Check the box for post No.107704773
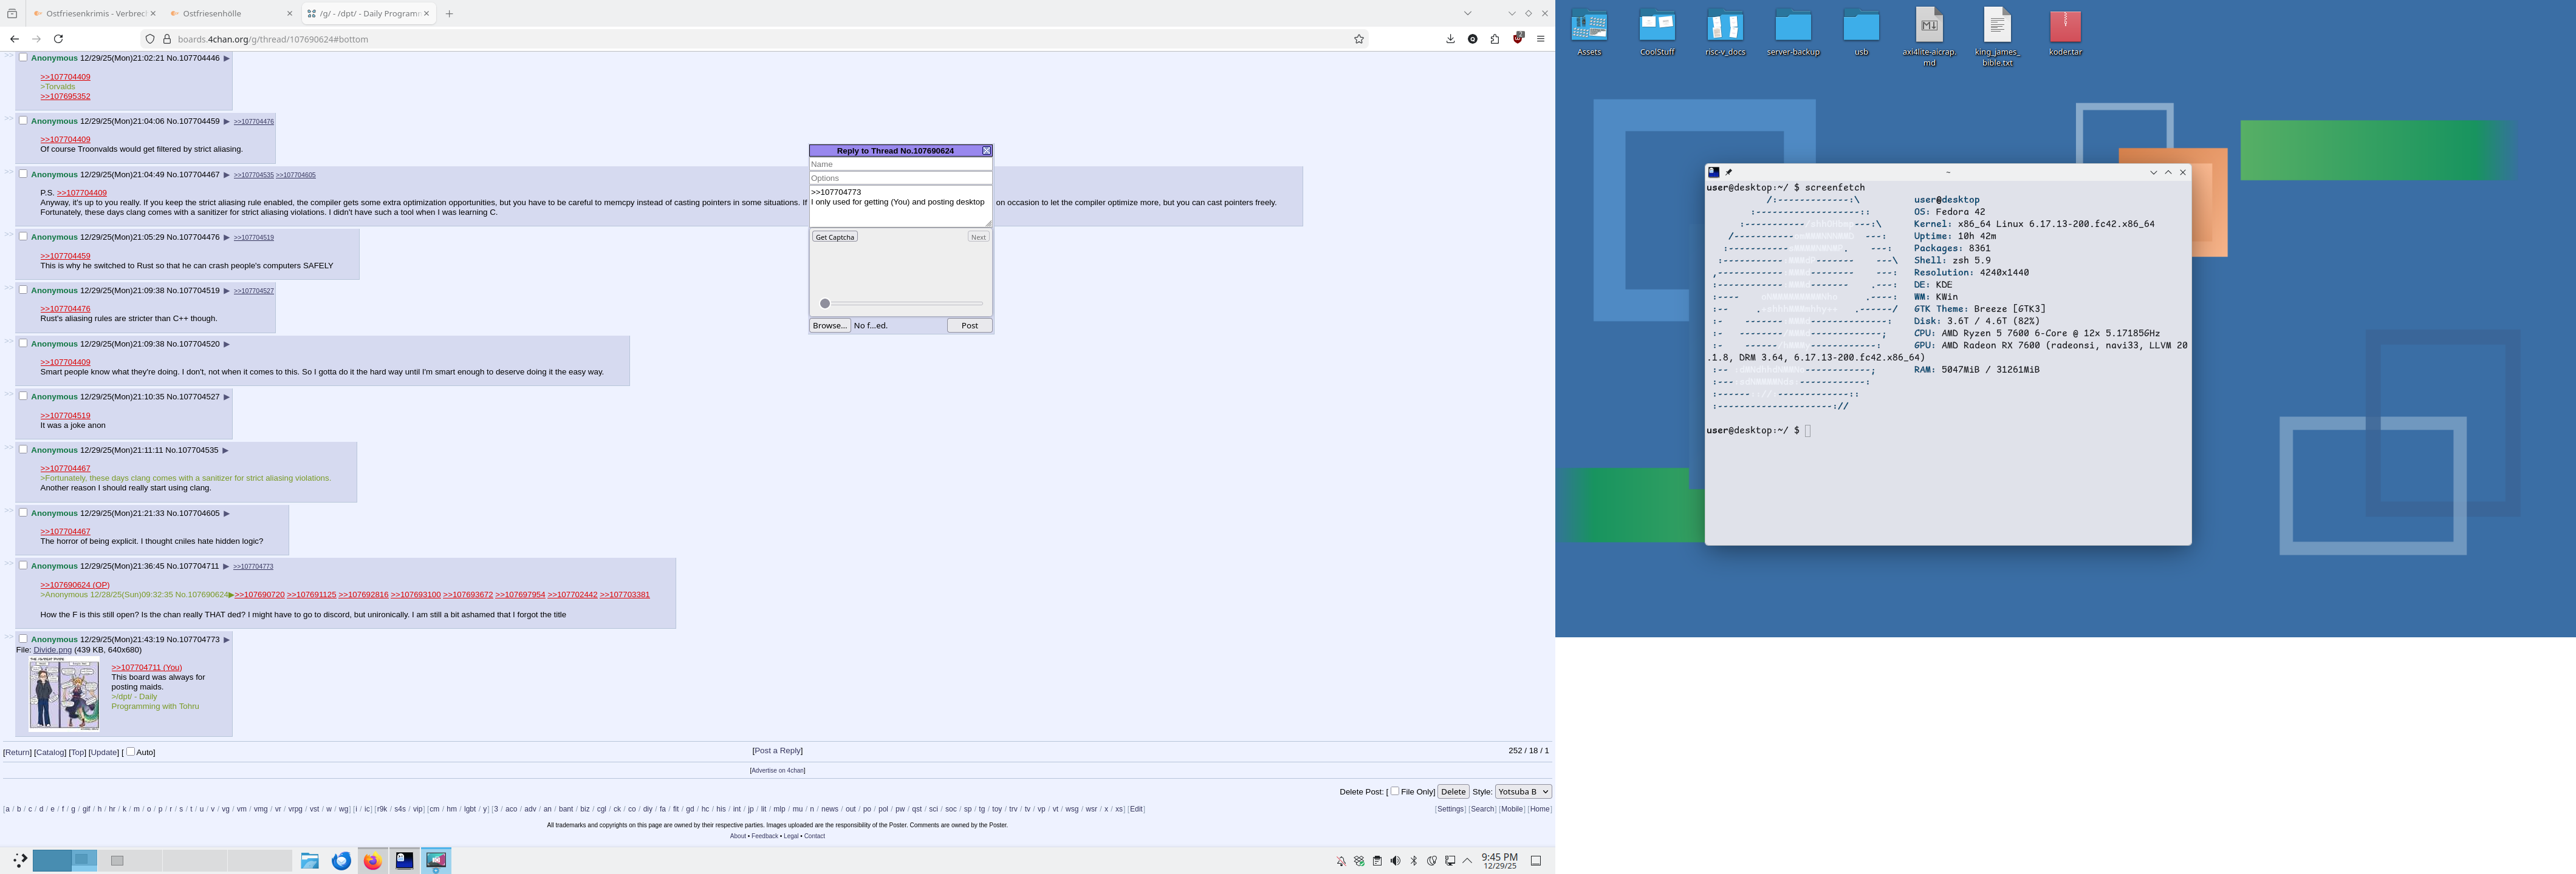The height and width of the screenshot is (874, 2576). (23, 639)
